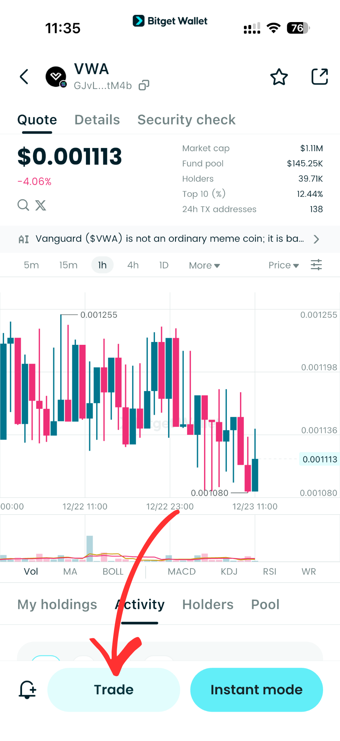
Task: Copy the VWA contract address
Action: tap(144, 85)
